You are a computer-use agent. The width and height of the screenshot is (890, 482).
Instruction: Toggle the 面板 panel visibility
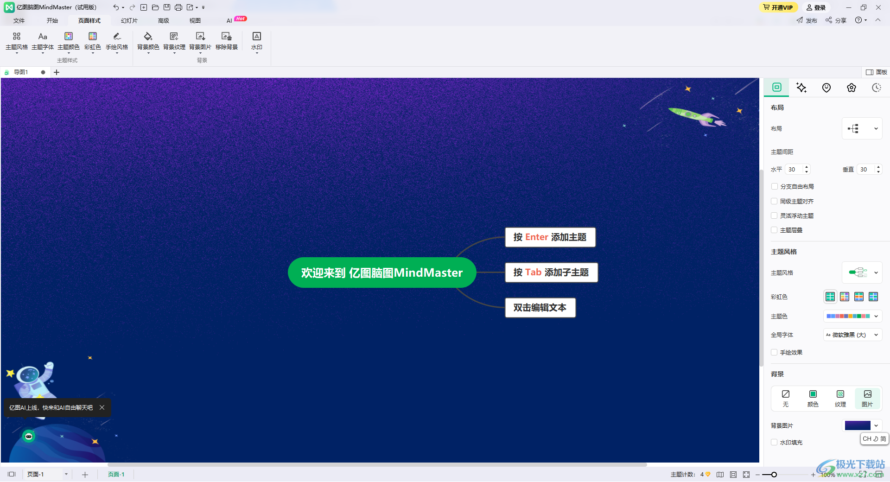click(x=877, y=72)
